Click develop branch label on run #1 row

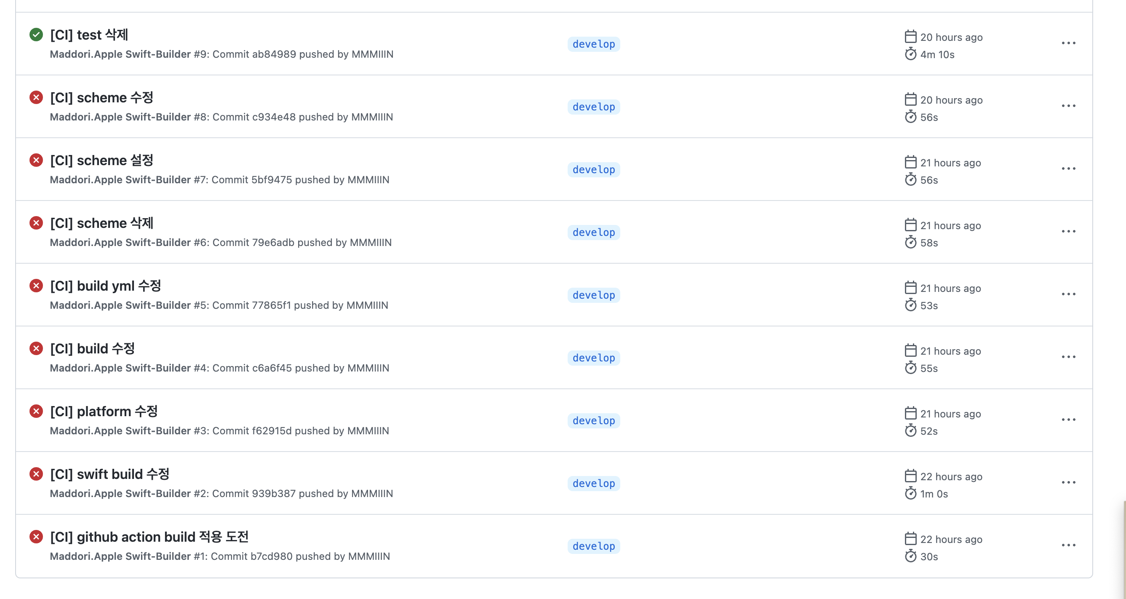point(594,546)
